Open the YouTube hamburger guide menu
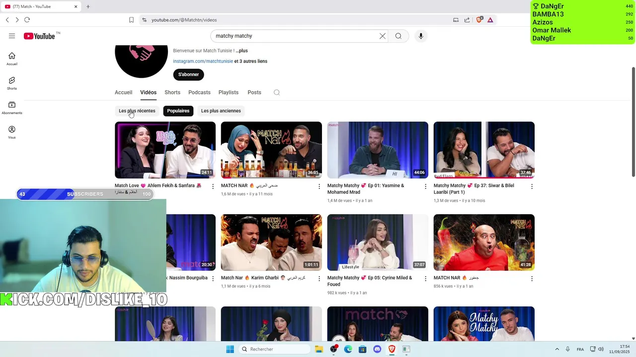This screenshot has width=636, height=357. 12,36
